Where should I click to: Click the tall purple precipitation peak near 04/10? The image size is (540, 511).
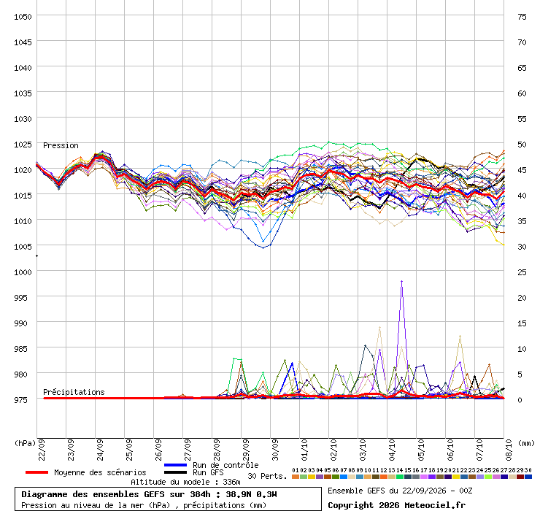401,282
